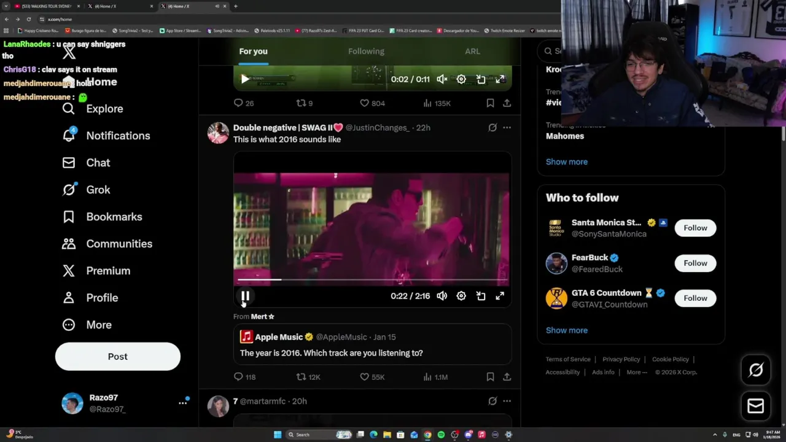Mute audio on the active browser tab
Viewport: 786px width, 442px height.
pyautogui.click(x=217, y=6)
